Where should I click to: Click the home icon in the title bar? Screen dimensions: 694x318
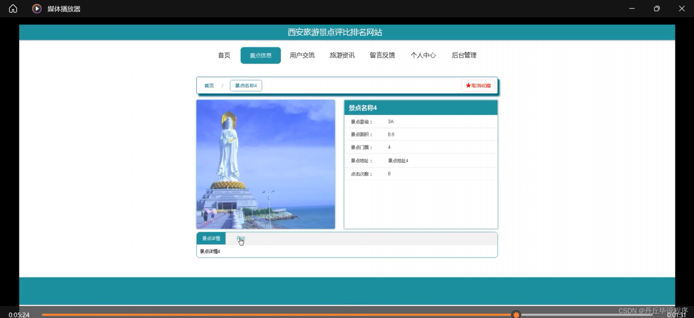(13, 9)
